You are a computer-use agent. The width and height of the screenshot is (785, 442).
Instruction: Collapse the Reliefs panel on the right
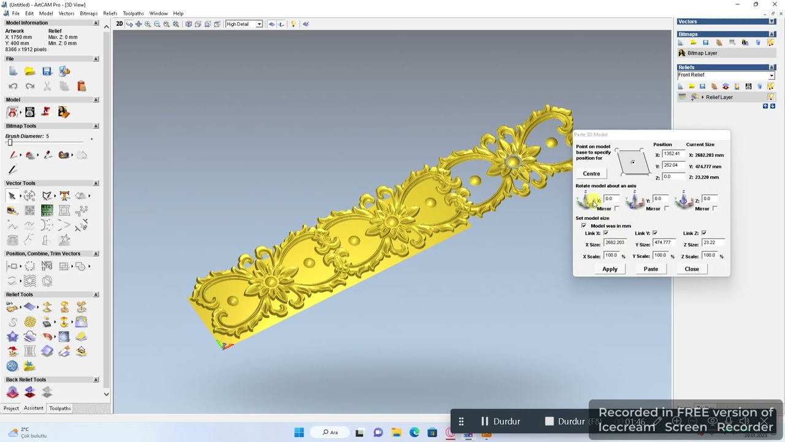coord(772,68)
